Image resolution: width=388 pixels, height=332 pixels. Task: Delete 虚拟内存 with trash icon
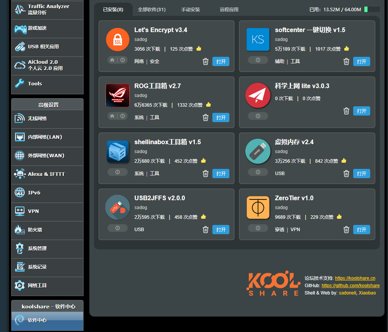346,174
